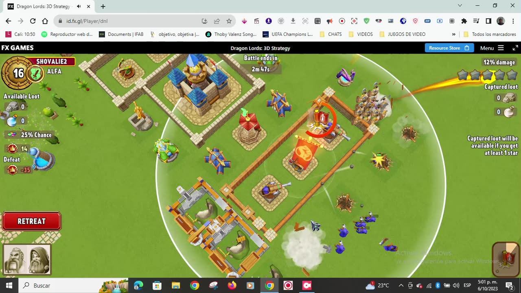Share this page icon in address bar

coord(217,21)
